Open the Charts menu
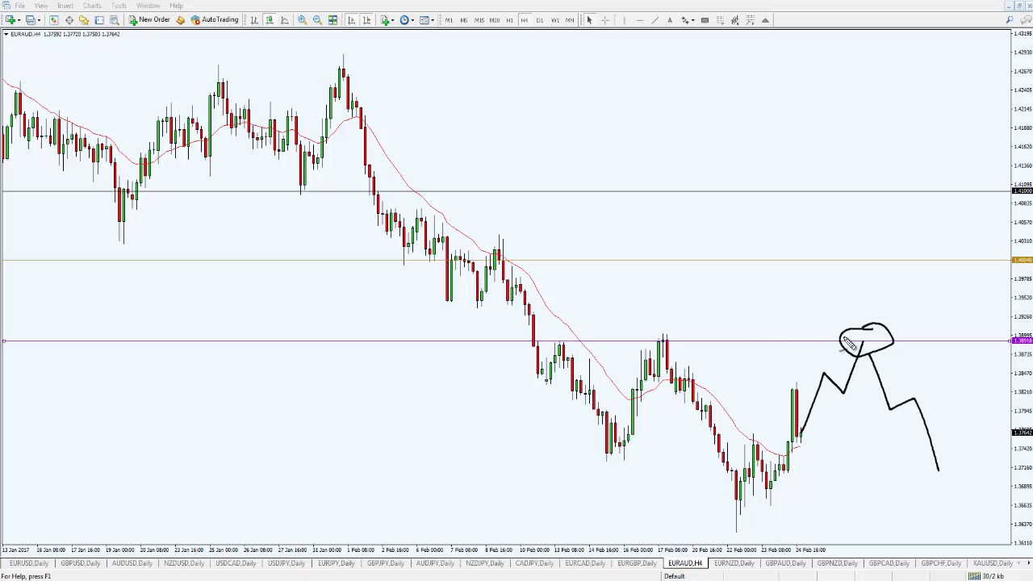 pos(92,6)
